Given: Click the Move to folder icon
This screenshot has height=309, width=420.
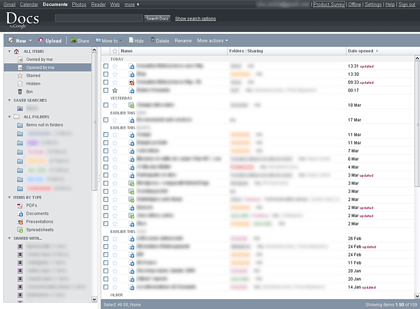Looking at the screenshot, I should pos(98,40).
